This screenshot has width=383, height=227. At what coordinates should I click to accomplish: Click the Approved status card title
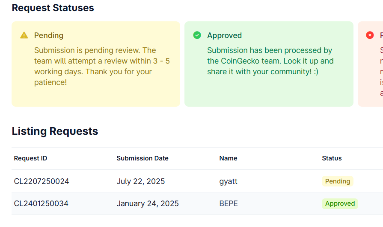coord(225,35)
